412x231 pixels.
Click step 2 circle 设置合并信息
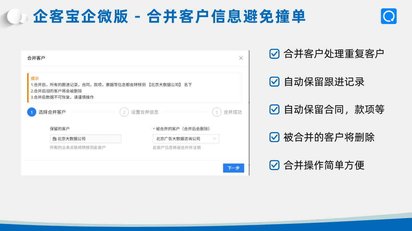124,112
